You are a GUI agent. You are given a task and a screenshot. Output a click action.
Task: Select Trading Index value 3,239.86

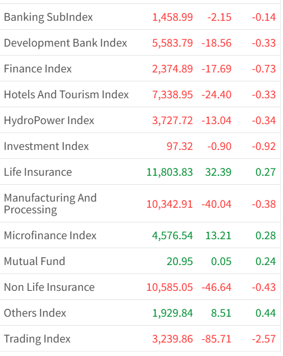coord(172,339)
